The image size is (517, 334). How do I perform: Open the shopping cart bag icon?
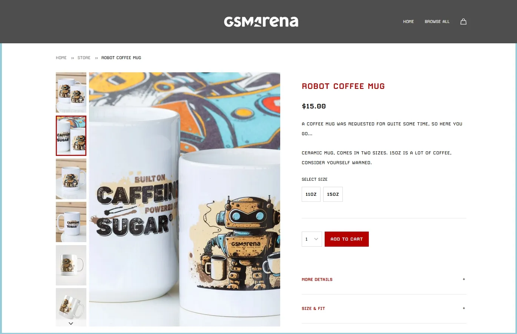pos(463,21)
